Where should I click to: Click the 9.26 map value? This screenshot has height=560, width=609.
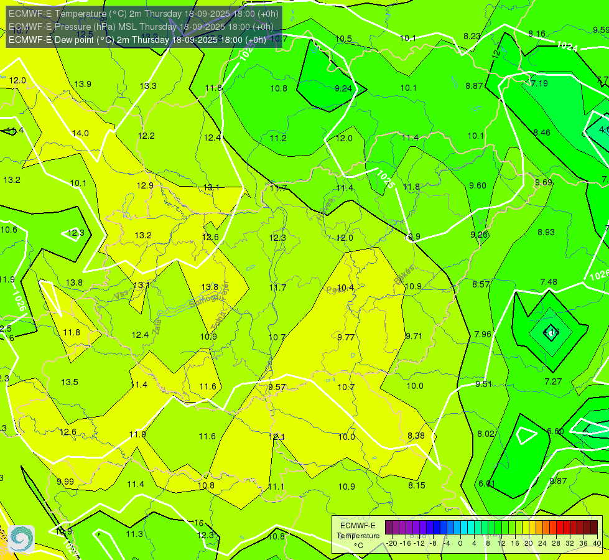pos(479,235)
